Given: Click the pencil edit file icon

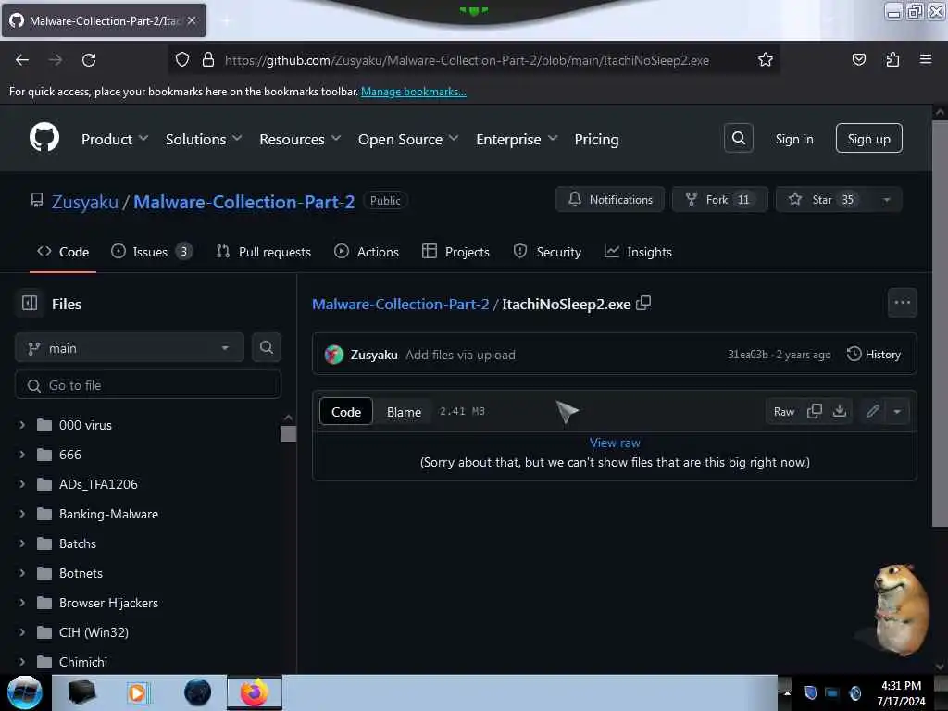Looking at the screenshot, I should click(x=872, y=411).
